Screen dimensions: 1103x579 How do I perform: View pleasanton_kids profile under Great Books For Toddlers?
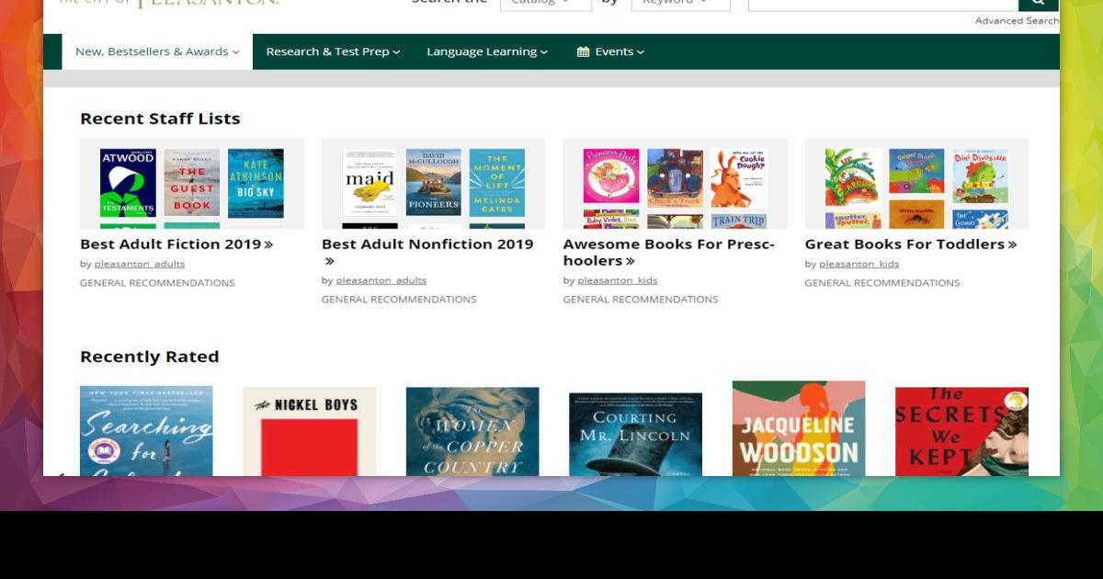(x=859, y=264)
